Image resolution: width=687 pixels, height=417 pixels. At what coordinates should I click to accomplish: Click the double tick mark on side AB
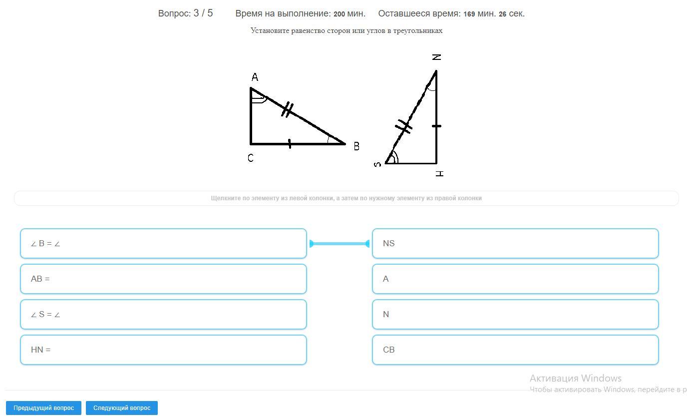point(287,109)
